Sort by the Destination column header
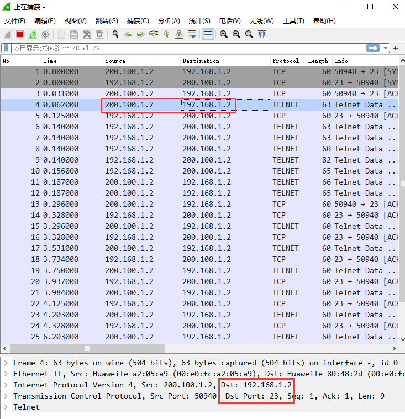The height and width of the screenshot is (419, 405). pos(225,61)
